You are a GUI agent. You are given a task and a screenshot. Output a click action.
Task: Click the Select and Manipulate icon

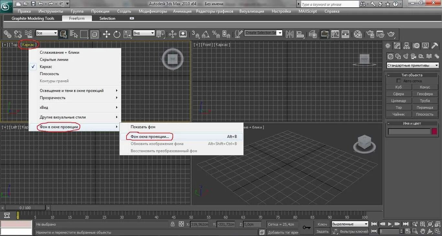pyautogui.click(x=172, y=34)
